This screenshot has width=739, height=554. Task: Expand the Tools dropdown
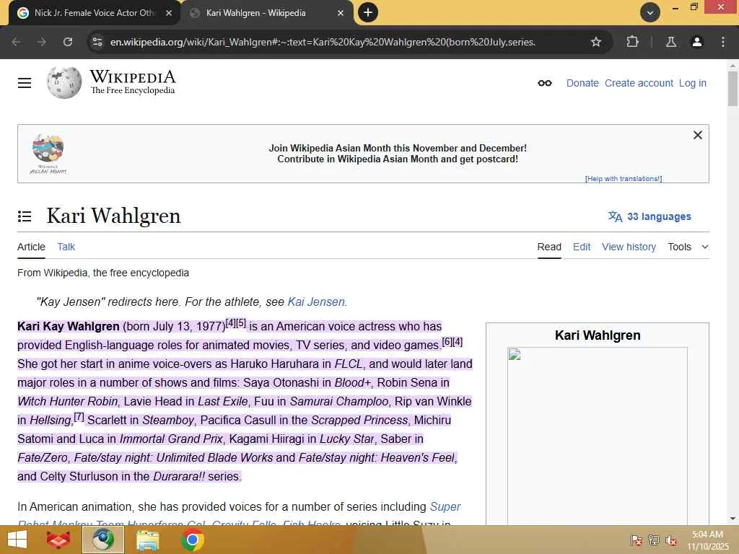(x=688, y=247)
